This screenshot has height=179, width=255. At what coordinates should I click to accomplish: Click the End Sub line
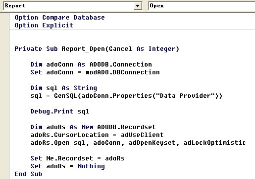[28, 174]
